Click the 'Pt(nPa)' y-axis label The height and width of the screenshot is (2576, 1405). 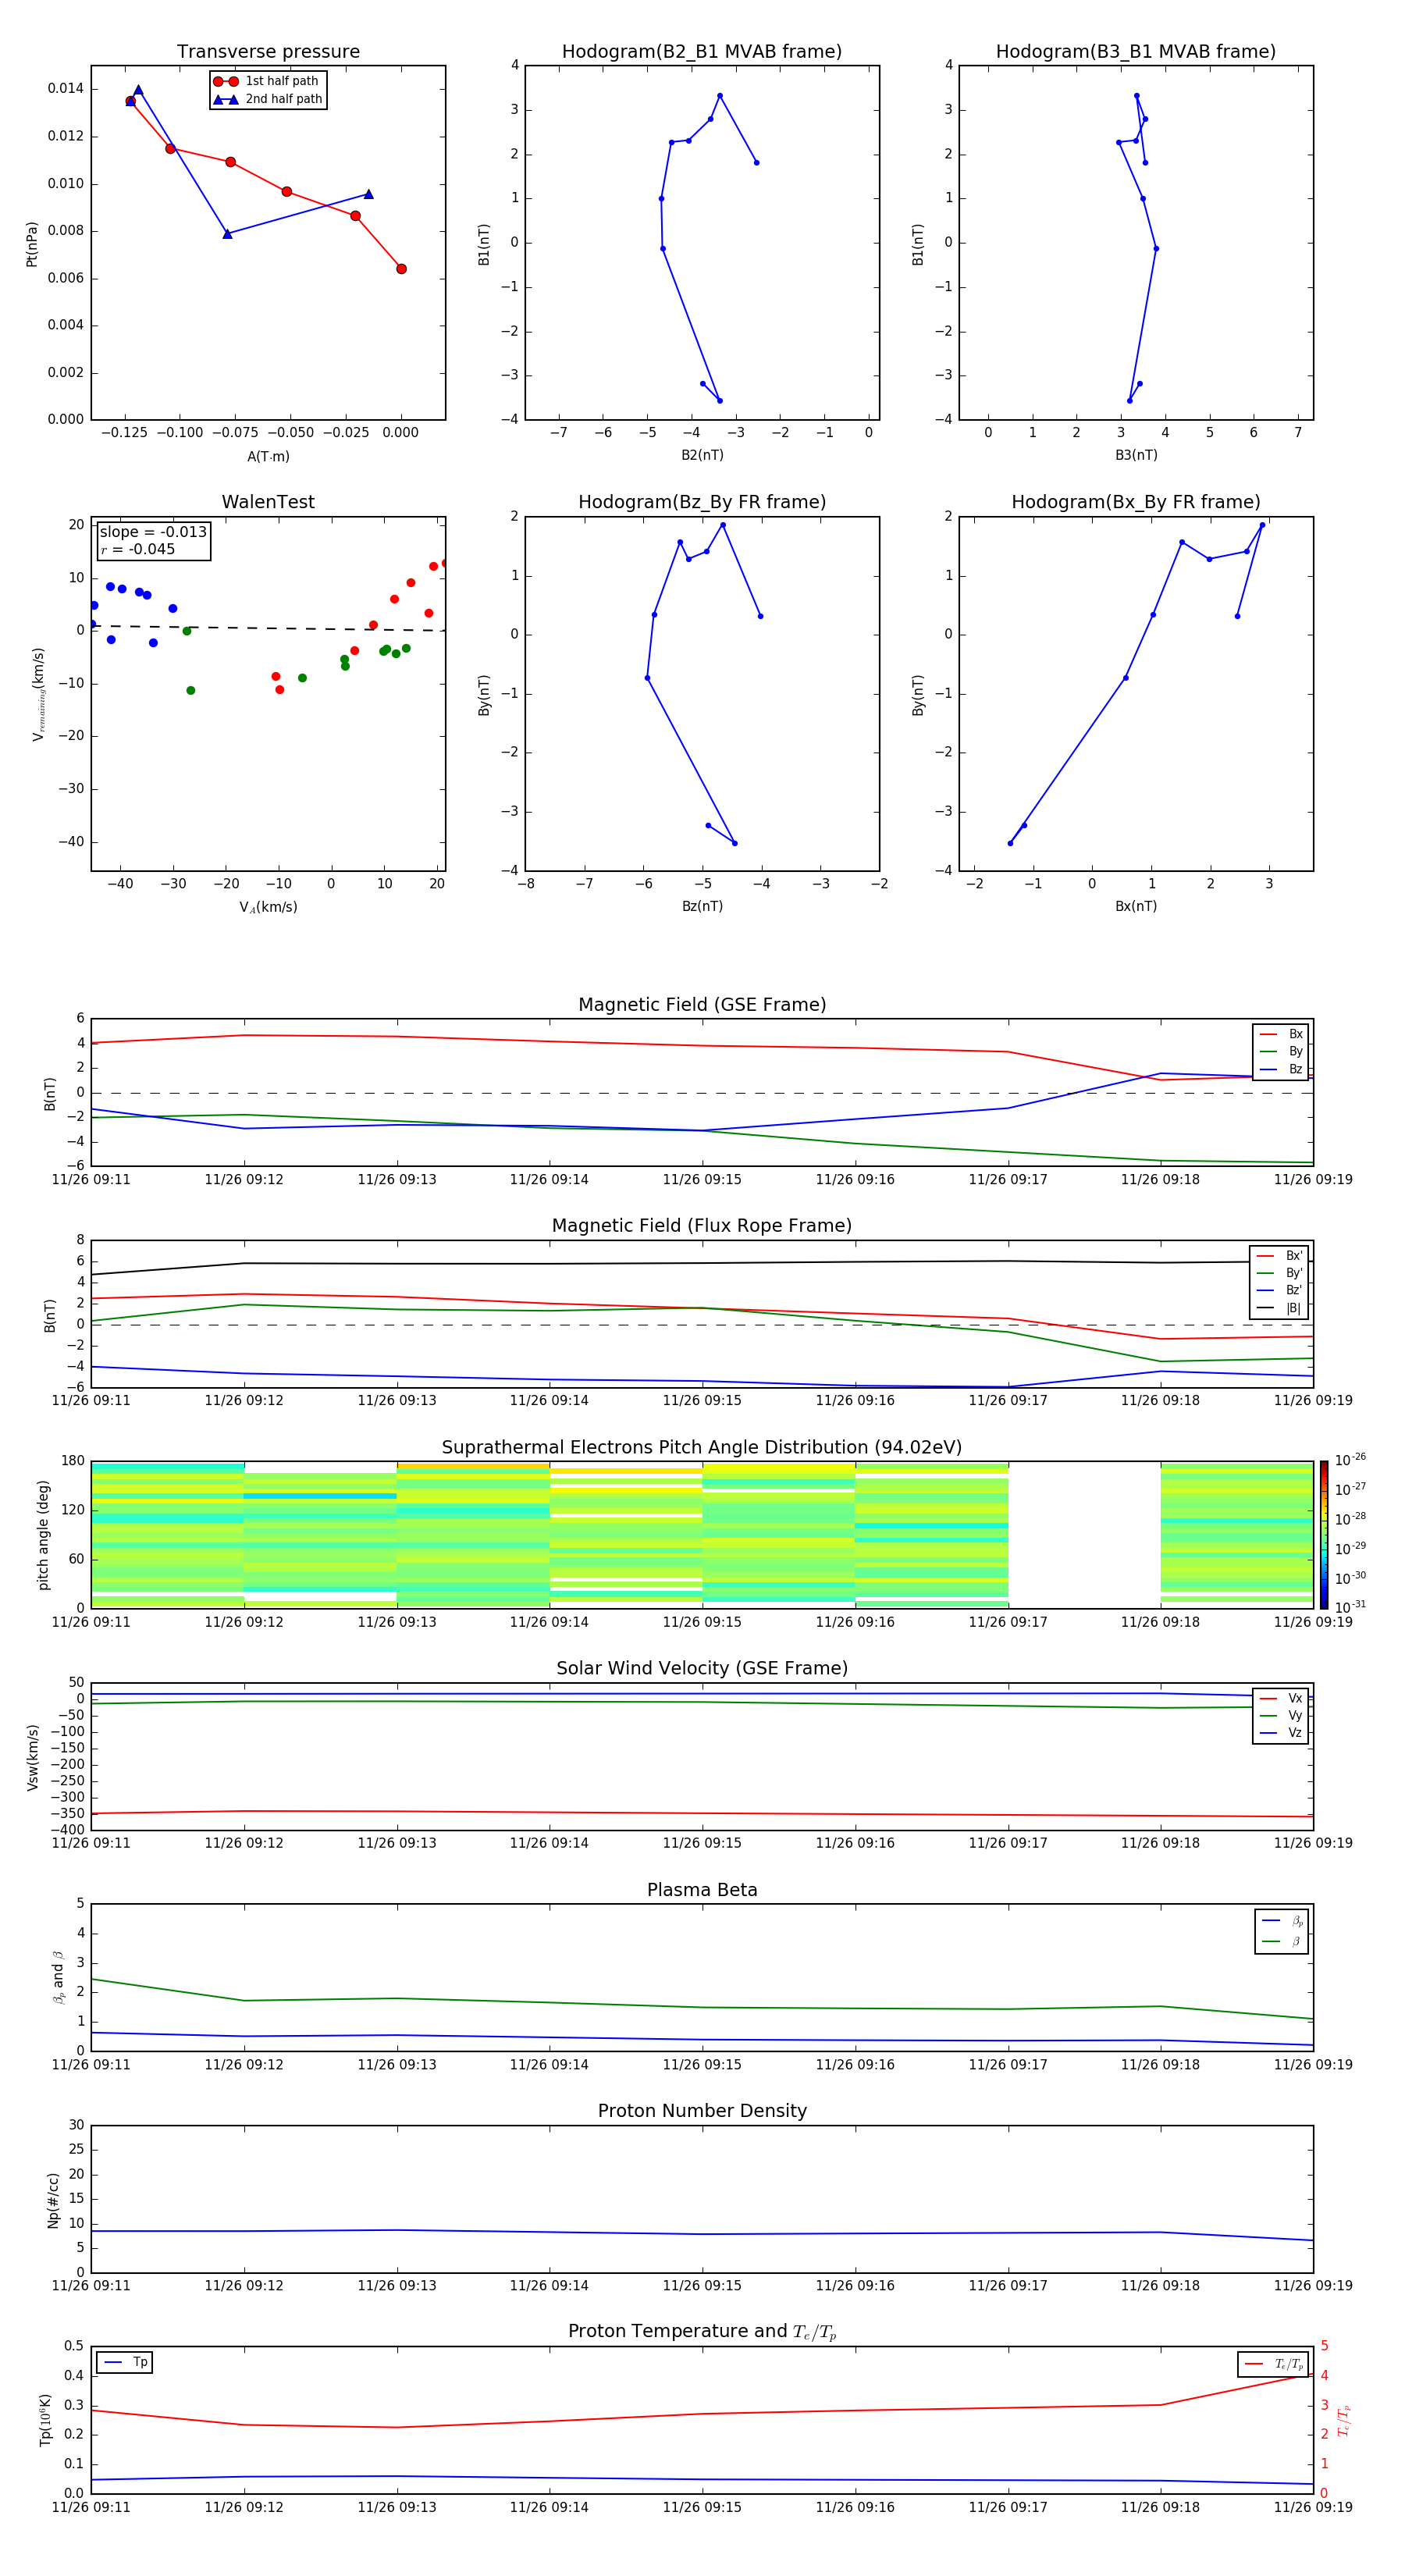click(x=32, y=244)
